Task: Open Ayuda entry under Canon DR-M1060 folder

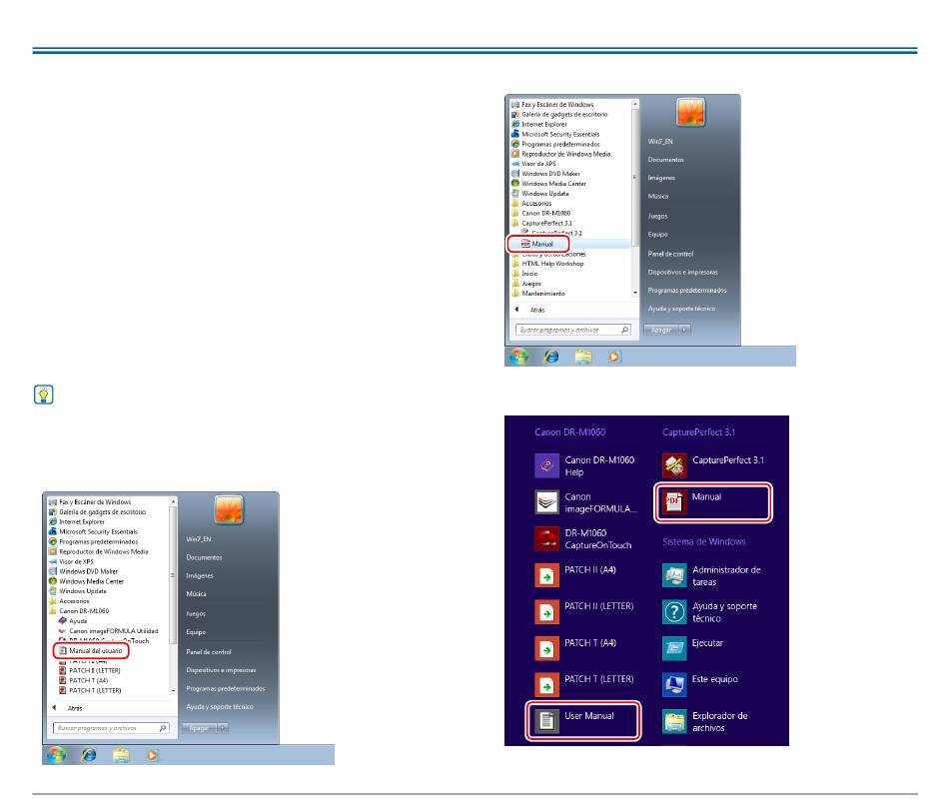Action: 73,621
